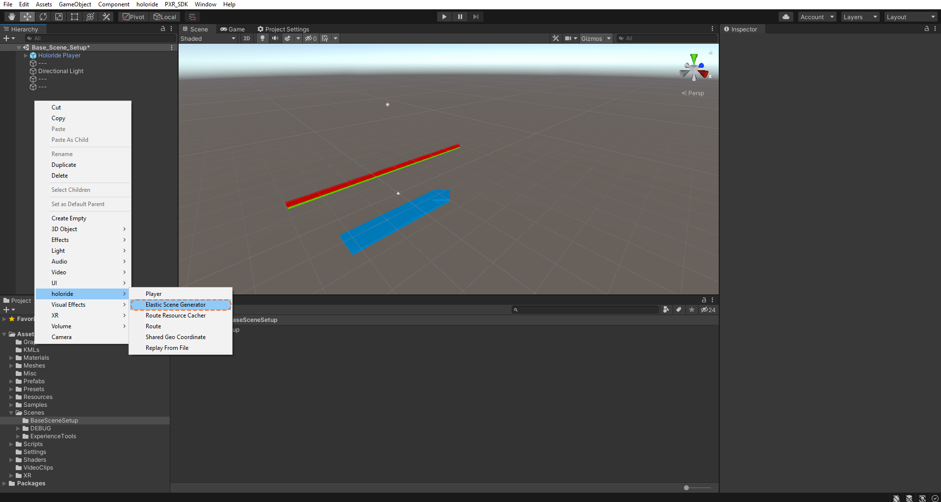Image resolution: width=941 pixels, height=502 pixels.
Task: Expand the Holoride Player tree item
Action: [x=26, y=55]
